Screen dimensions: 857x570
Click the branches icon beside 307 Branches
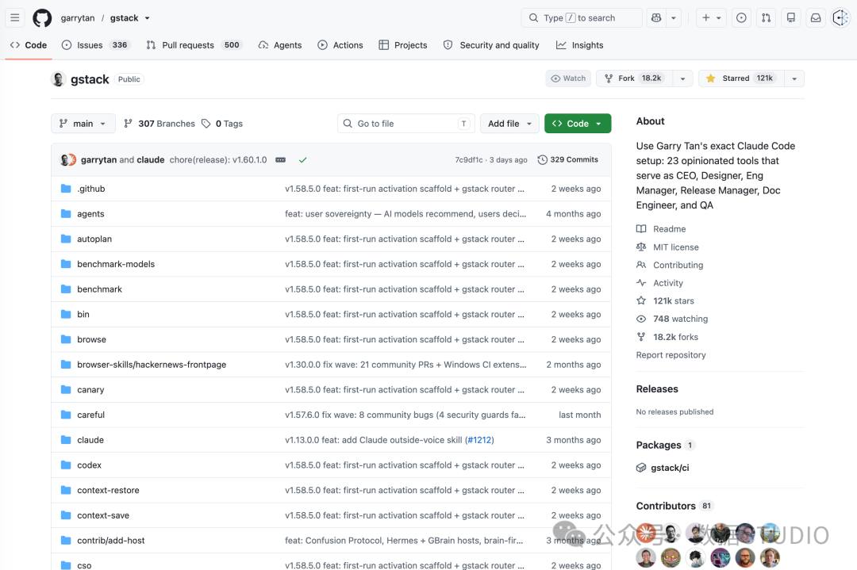128,124
